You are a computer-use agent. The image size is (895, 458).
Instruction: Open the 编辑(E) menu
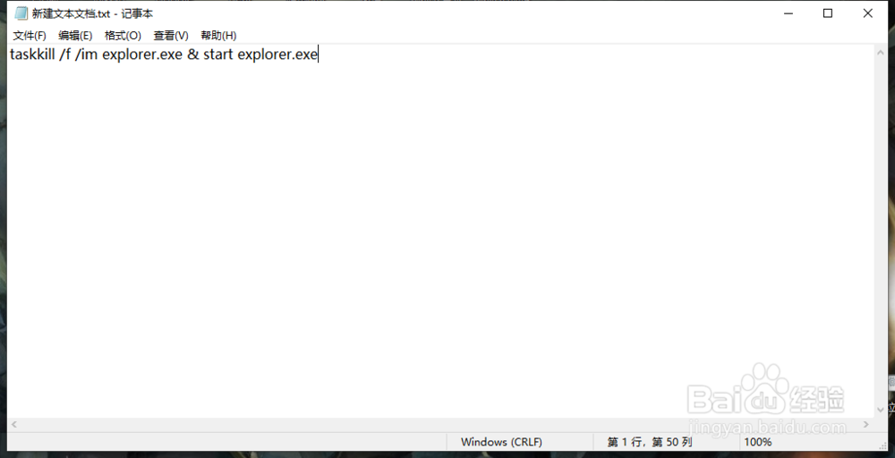75,36
